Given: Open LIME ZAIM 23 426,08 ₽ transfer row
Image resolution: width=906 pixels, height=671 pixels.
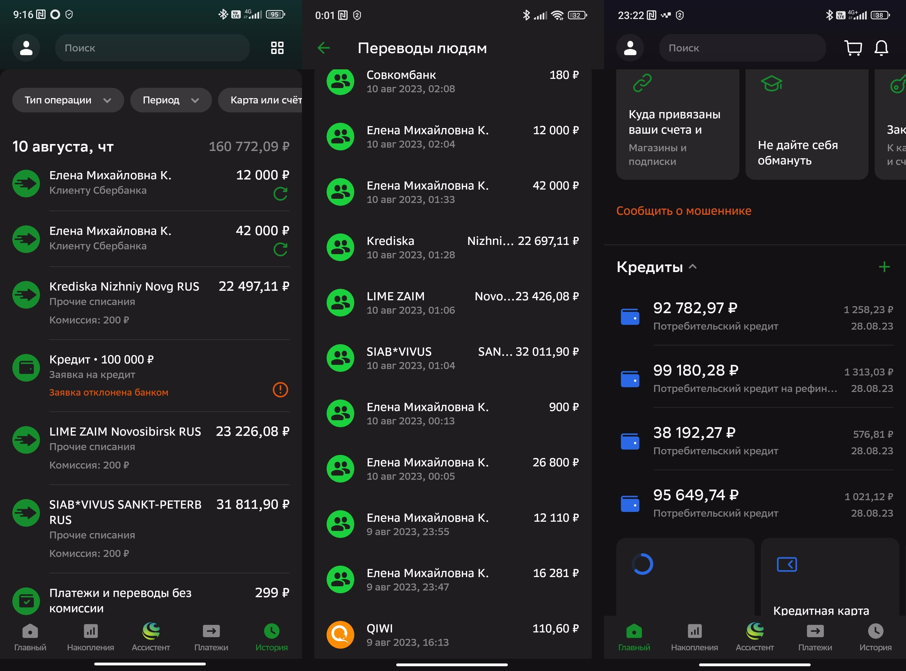Looking at the screenshot, I should tap(453, 303).
